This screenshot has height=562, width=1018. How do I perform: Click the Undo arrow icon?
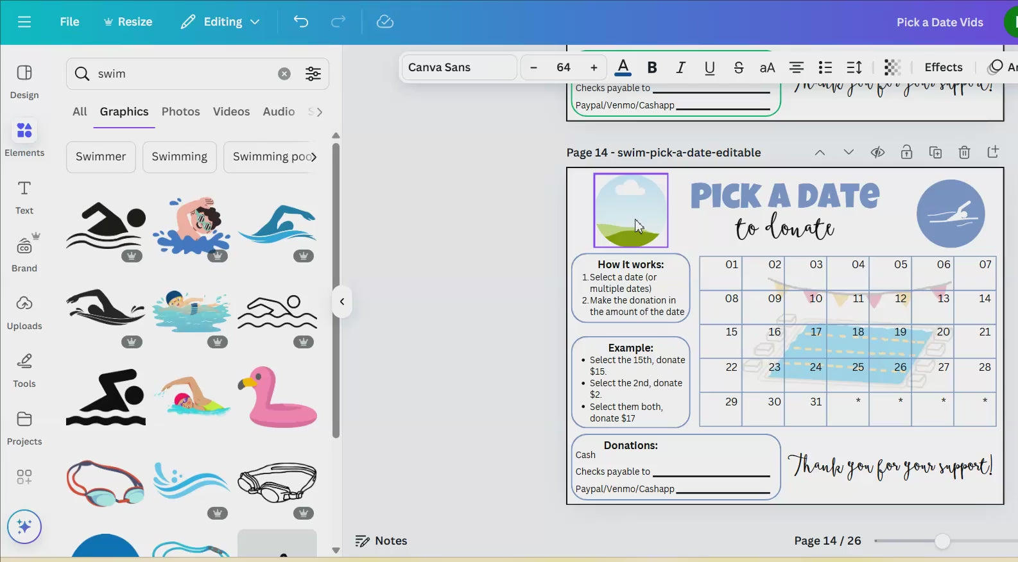coord(300,22)
